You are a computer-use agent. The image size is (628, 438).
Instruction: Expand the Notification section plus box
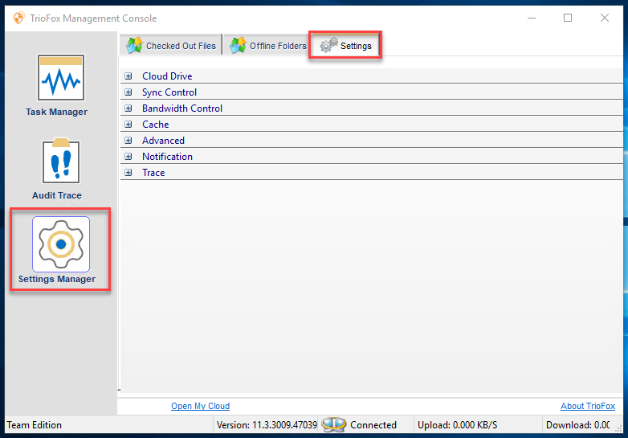pos(128,156)
